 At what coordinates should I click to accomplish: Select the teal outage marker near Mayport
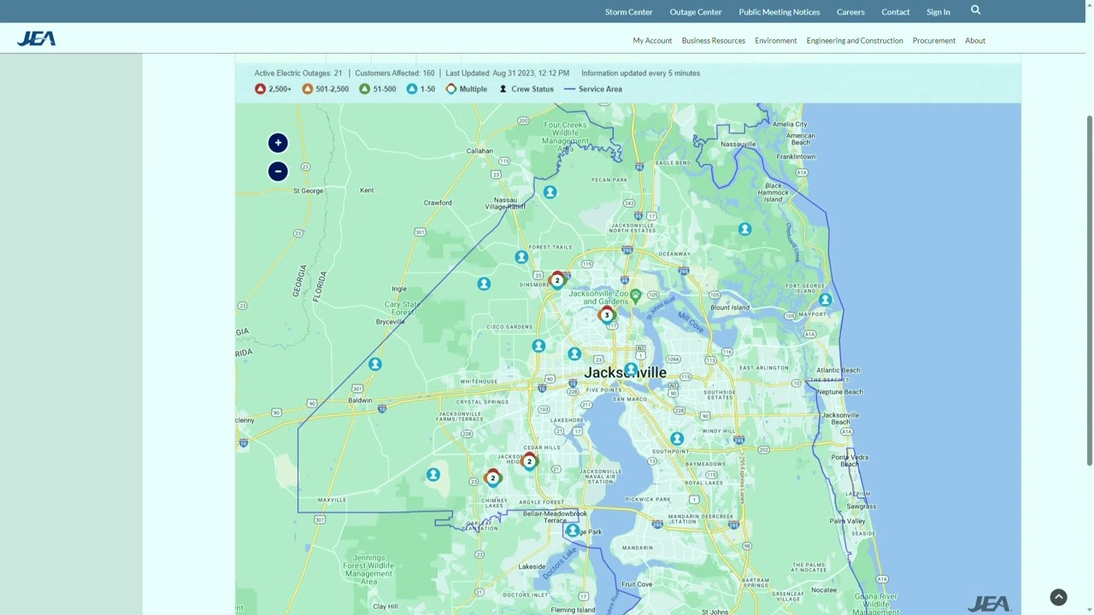tap(825, 300)
